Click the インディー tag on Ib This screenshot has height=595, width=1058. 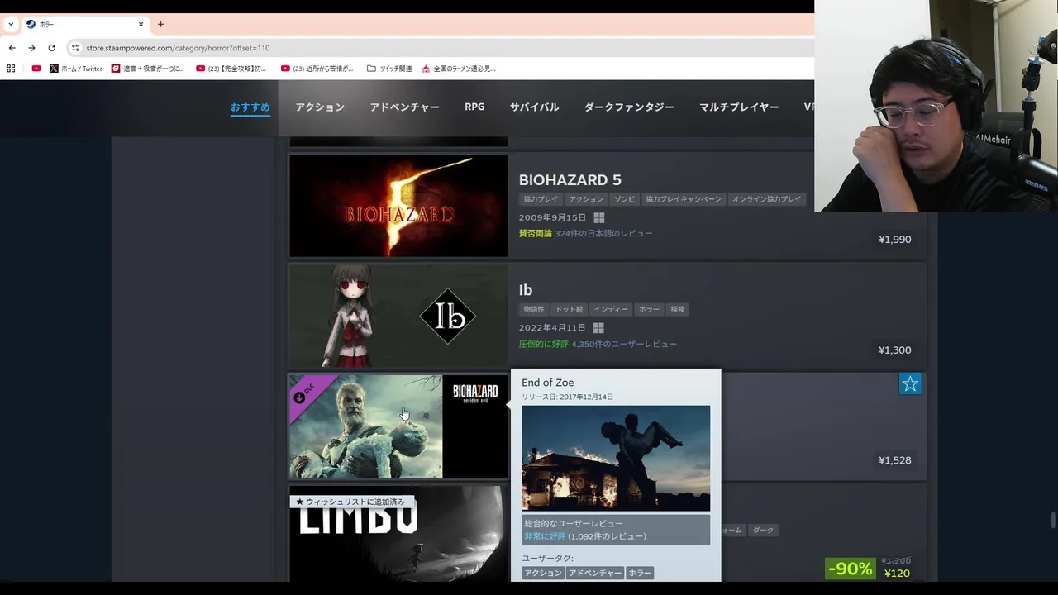[611, 310]
